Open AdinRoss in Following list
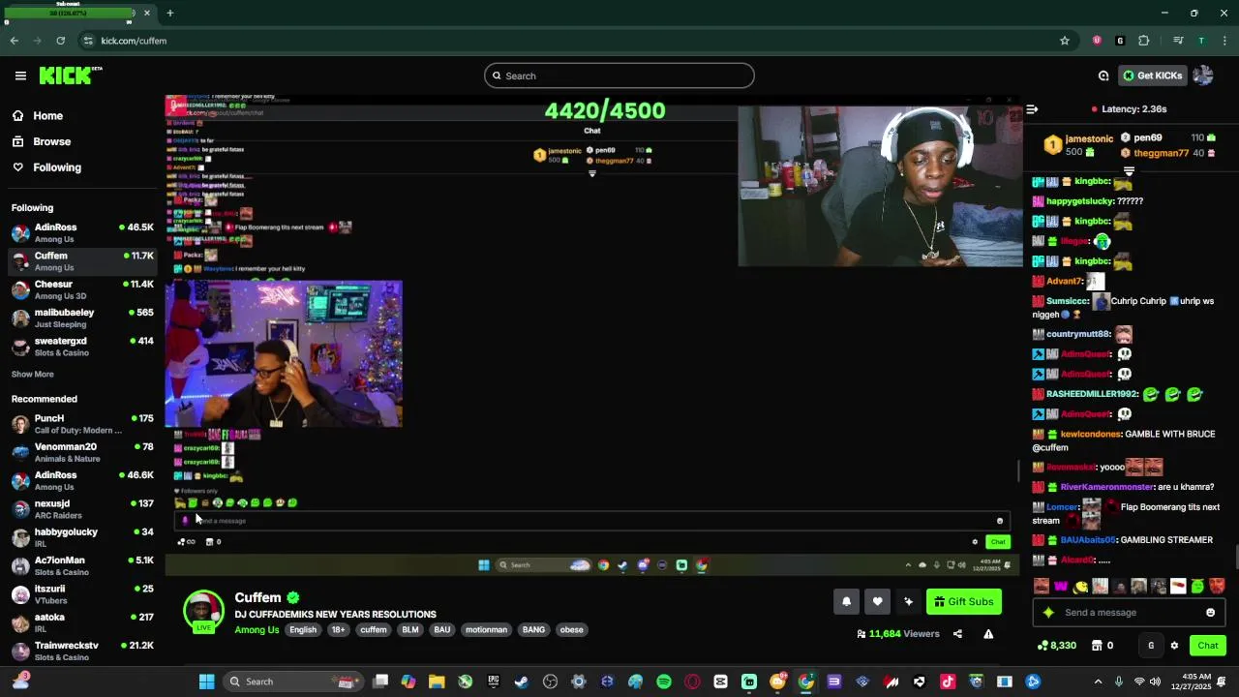The width and height of the screenshot is (1239, 697). (x=81, y=233)
